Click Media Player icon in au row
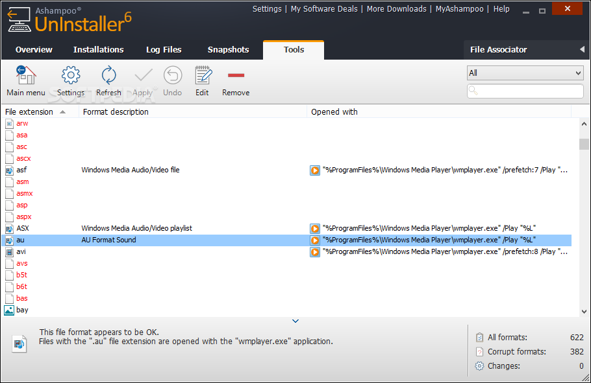Image resolution: width=591 pixels, height=383 pixels. coord(315,240)
